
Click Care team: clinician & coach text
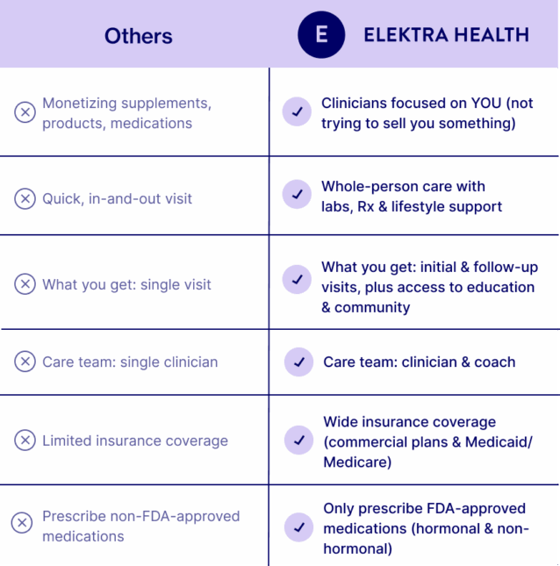pyautogui.click(x=419, y=362)
